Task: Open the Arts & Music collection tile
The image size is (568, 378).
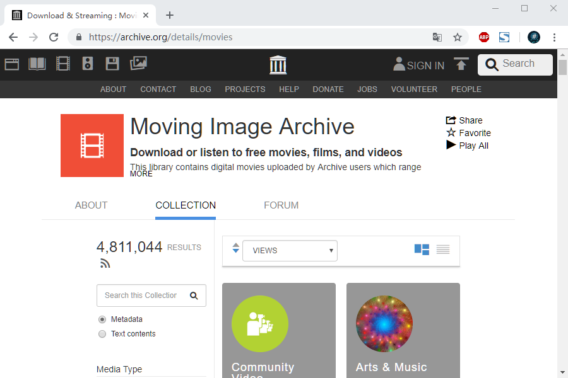Action: point(403,330)
